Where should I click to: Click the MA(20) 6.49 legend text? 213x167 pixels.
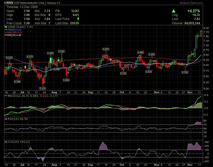(x=14, y=35)
